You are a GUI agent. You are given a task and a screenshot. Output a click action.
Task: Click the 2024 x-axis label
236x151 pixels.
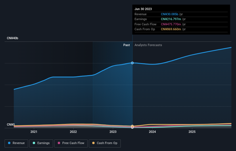point(152,132)
